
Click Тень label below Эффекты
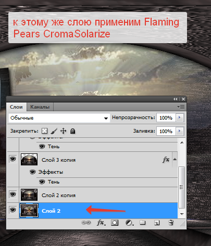click(54, 182)
